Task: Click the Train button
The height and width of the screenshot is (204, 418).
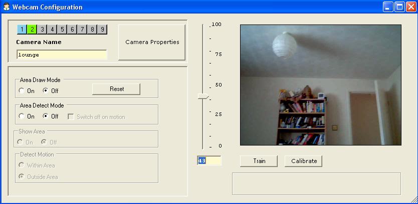Action: pos(259,161)
